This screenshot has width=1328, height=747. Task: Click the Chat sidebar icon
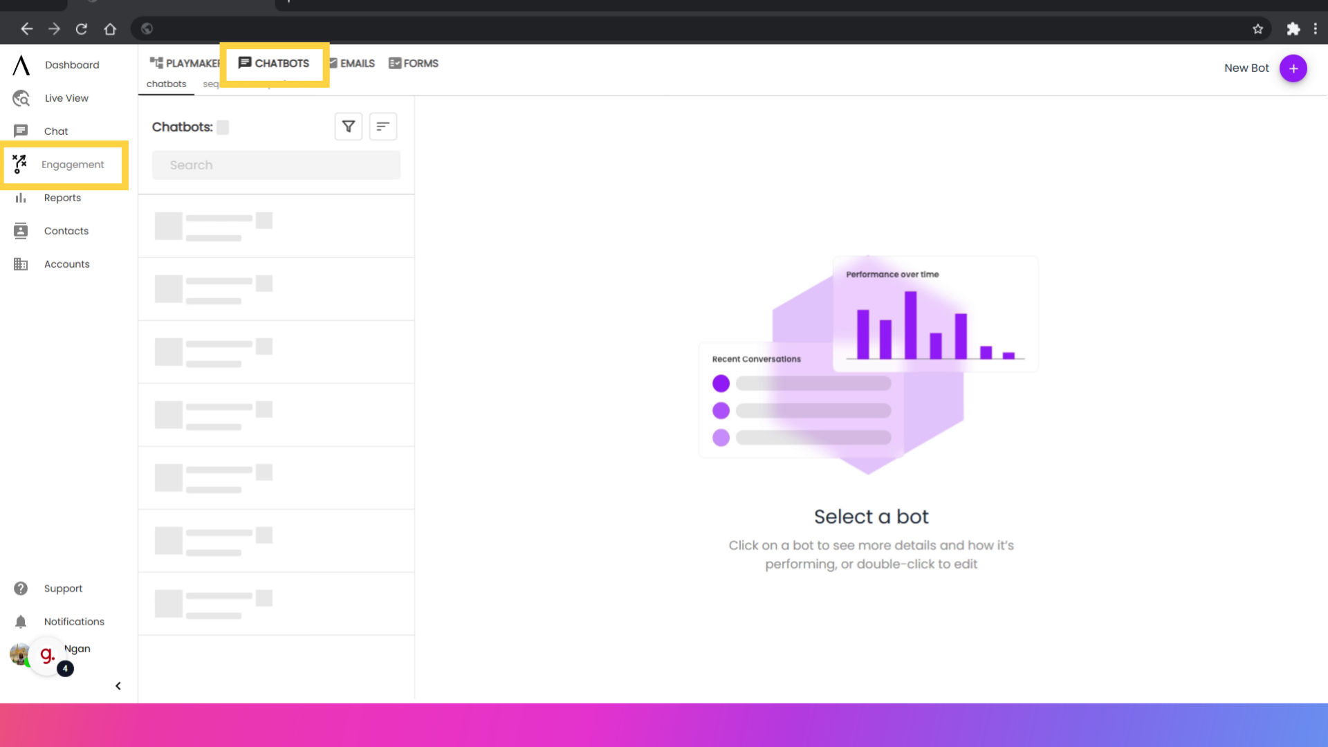(21, 131)
